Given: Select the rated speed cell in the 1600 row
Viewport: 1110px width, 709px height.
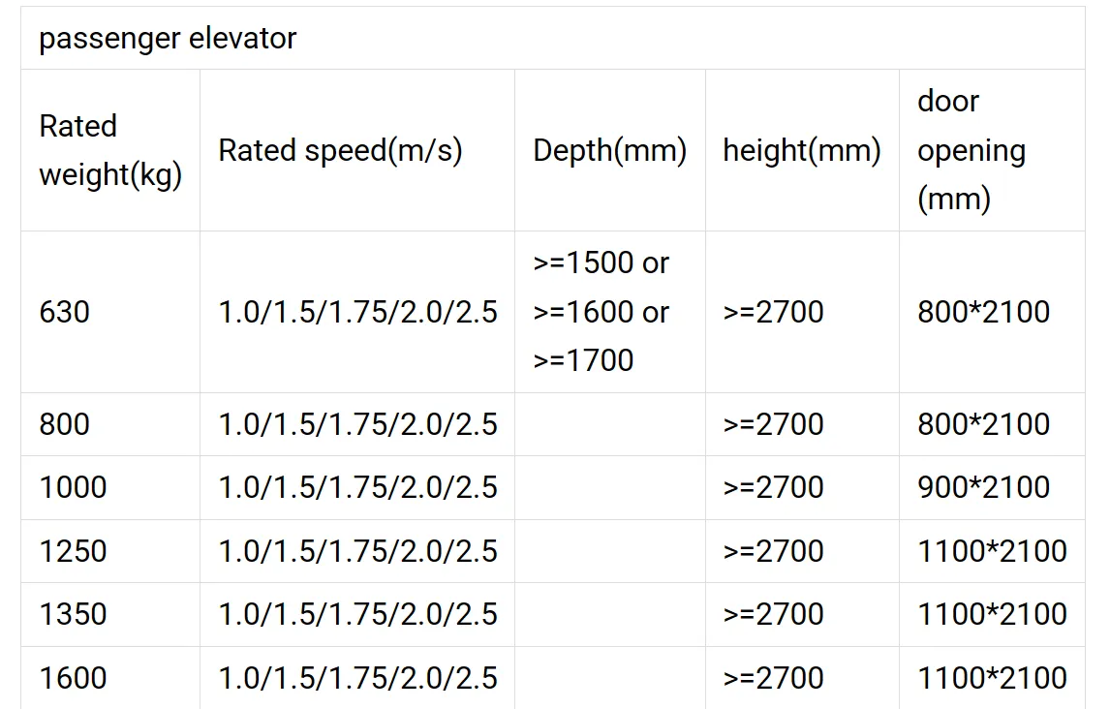Looking at the screenshot, I should 357,677.
